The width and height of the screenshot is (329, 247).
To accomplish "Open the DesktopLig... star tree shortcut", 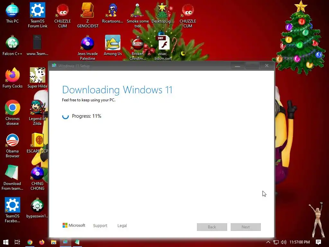I will (x=163, y=13).
